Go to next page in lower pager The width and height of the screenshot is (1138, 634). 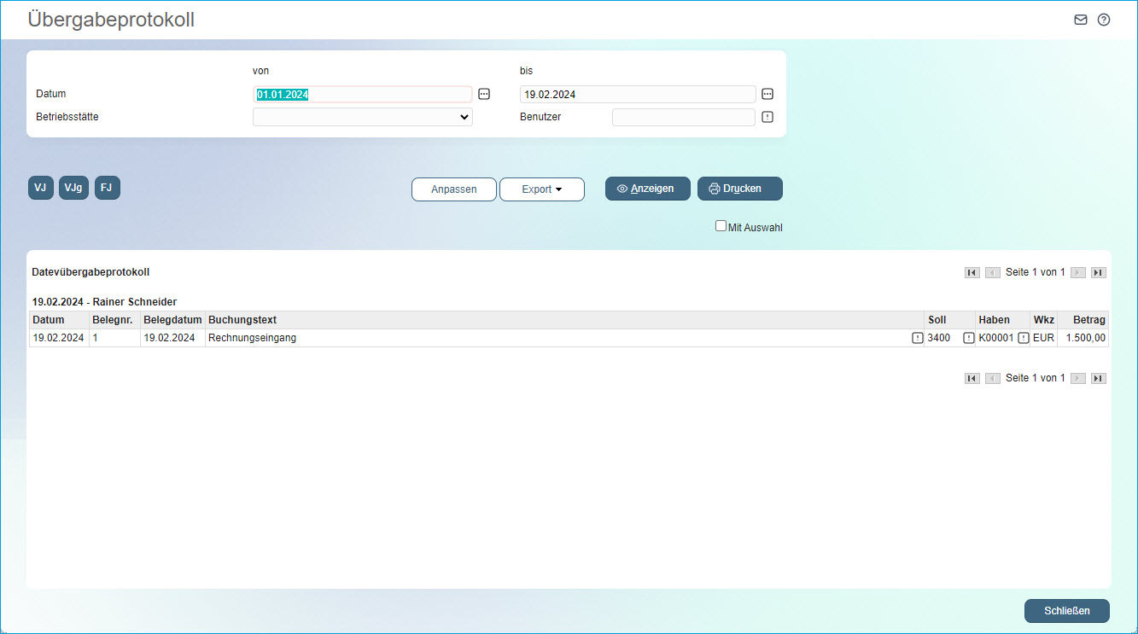pyautogui.click(x=1078, y=379)
